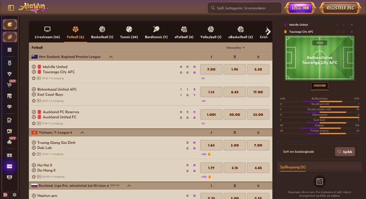Click the LOGG INN button
This screenshot has height=199, width=366.
(x=300, y=8)
